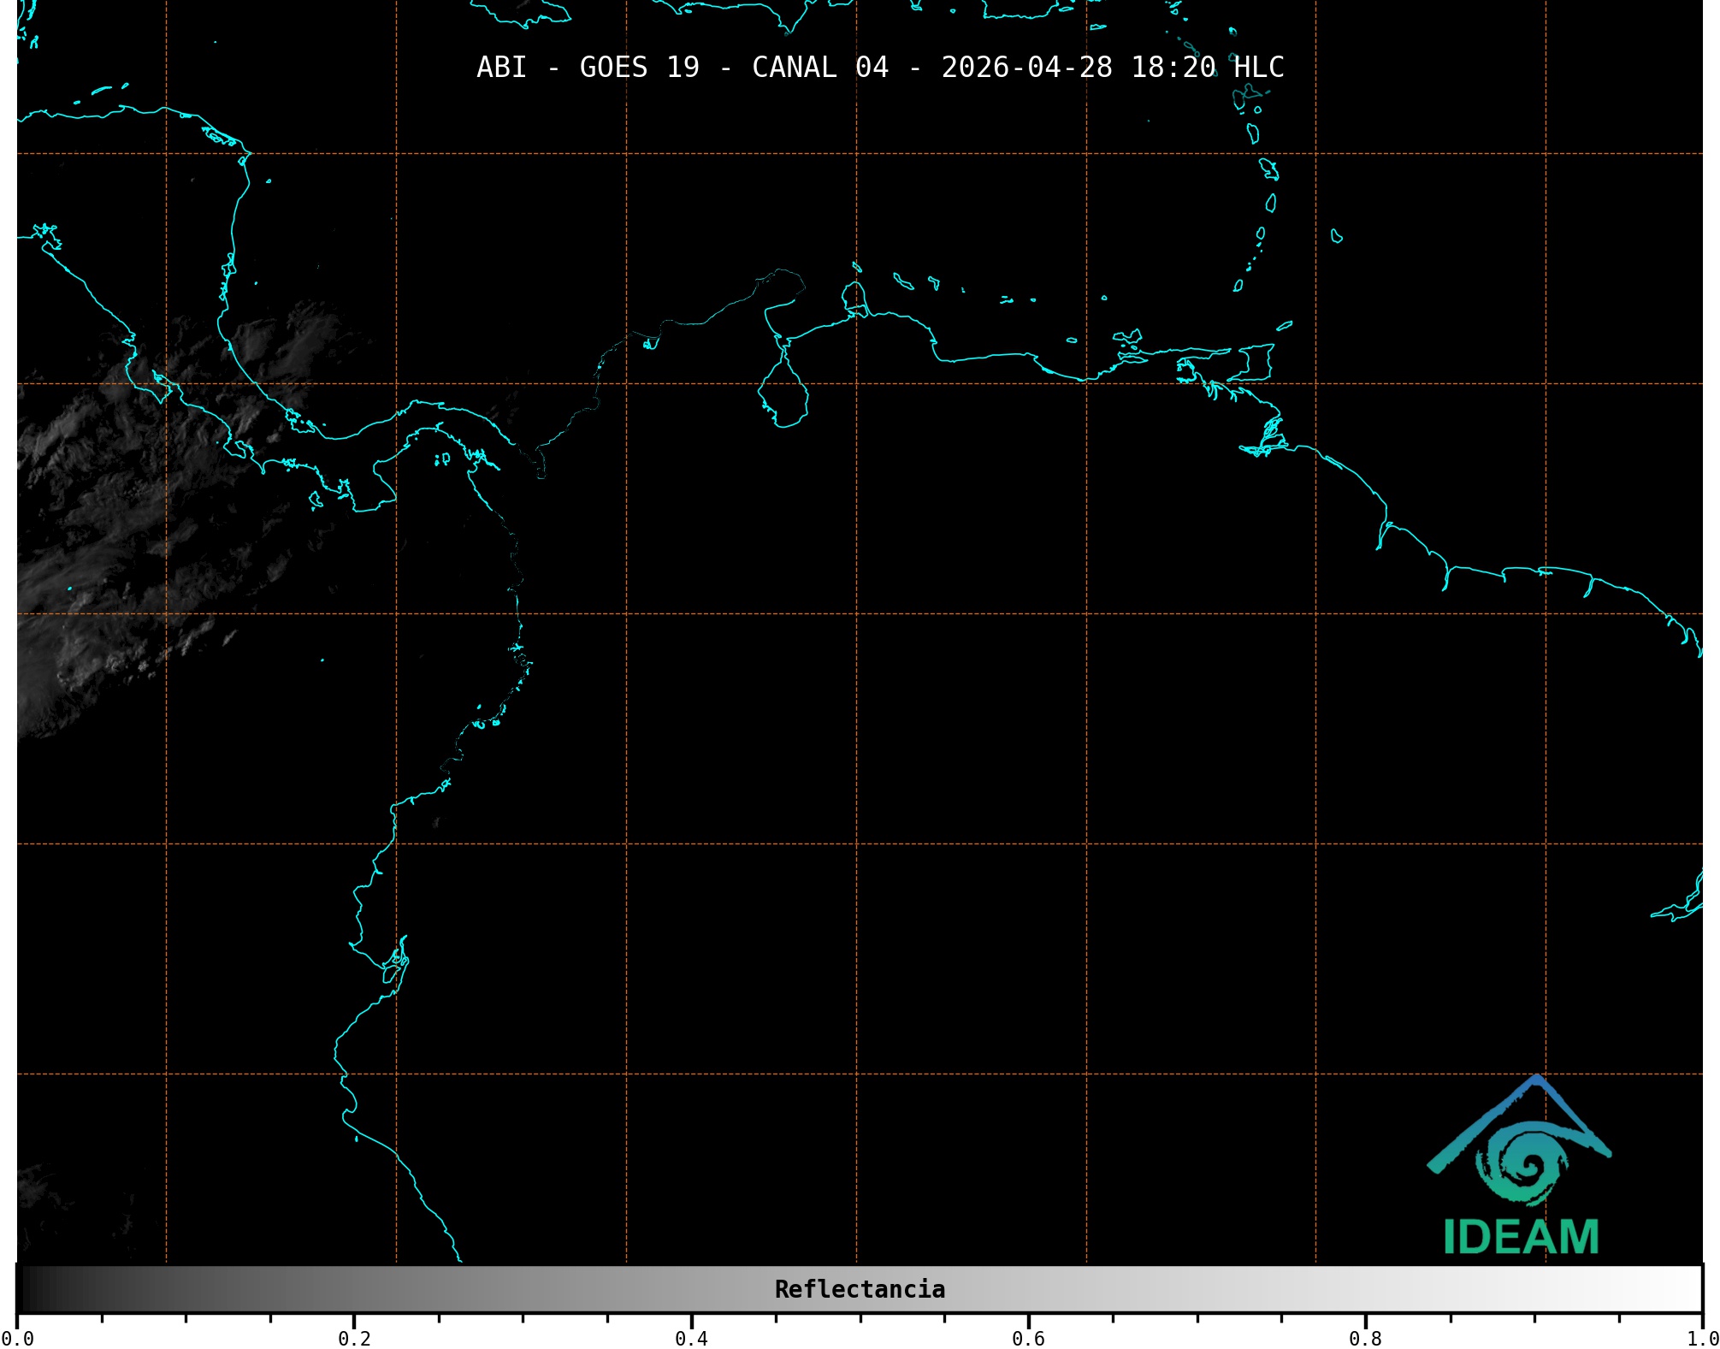Click the '18:20 HLC' time in the title

click(x=1207, y=68)
